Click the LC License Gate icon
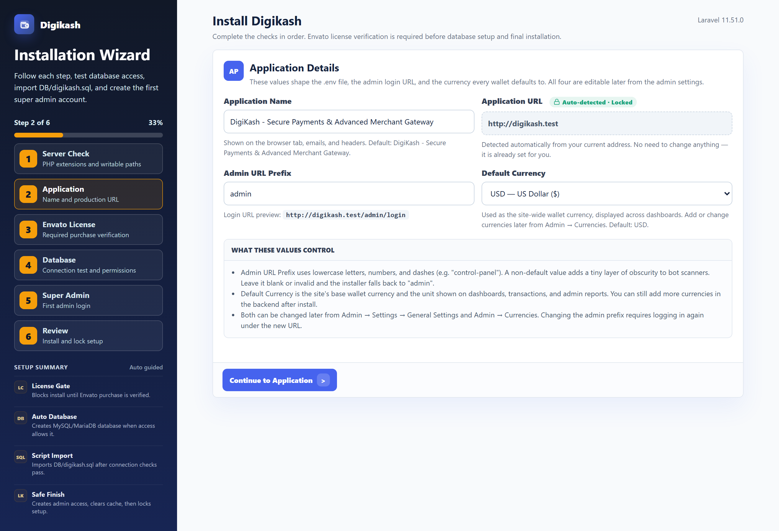Image resolution: width=779 pixels, height=531 pixels. pos(21,388)
